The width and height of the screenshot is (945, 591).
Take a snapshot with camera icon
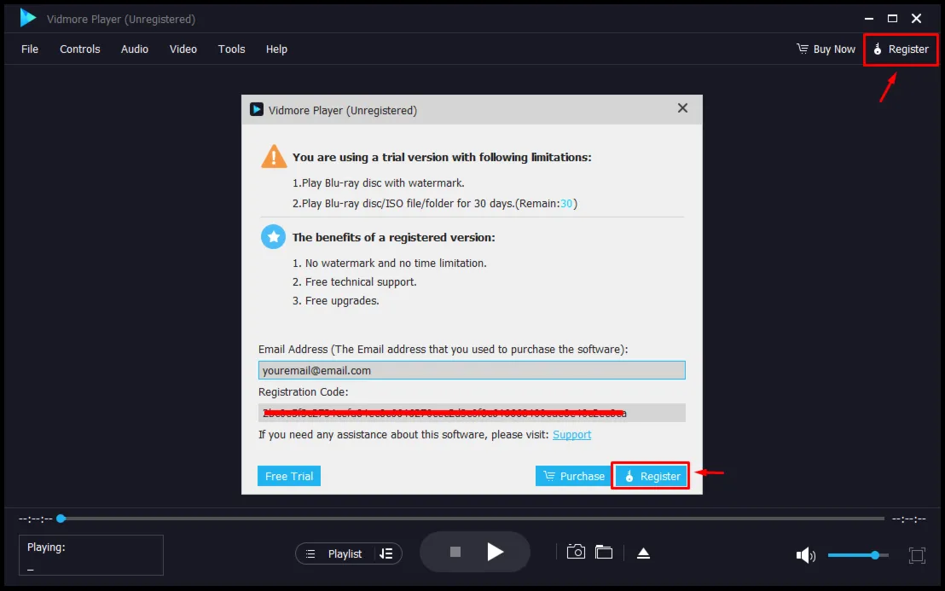(577, 552)
